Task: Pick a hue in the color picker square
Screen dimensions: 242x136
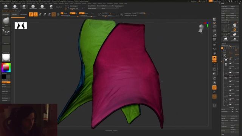Action: (6, 67)
